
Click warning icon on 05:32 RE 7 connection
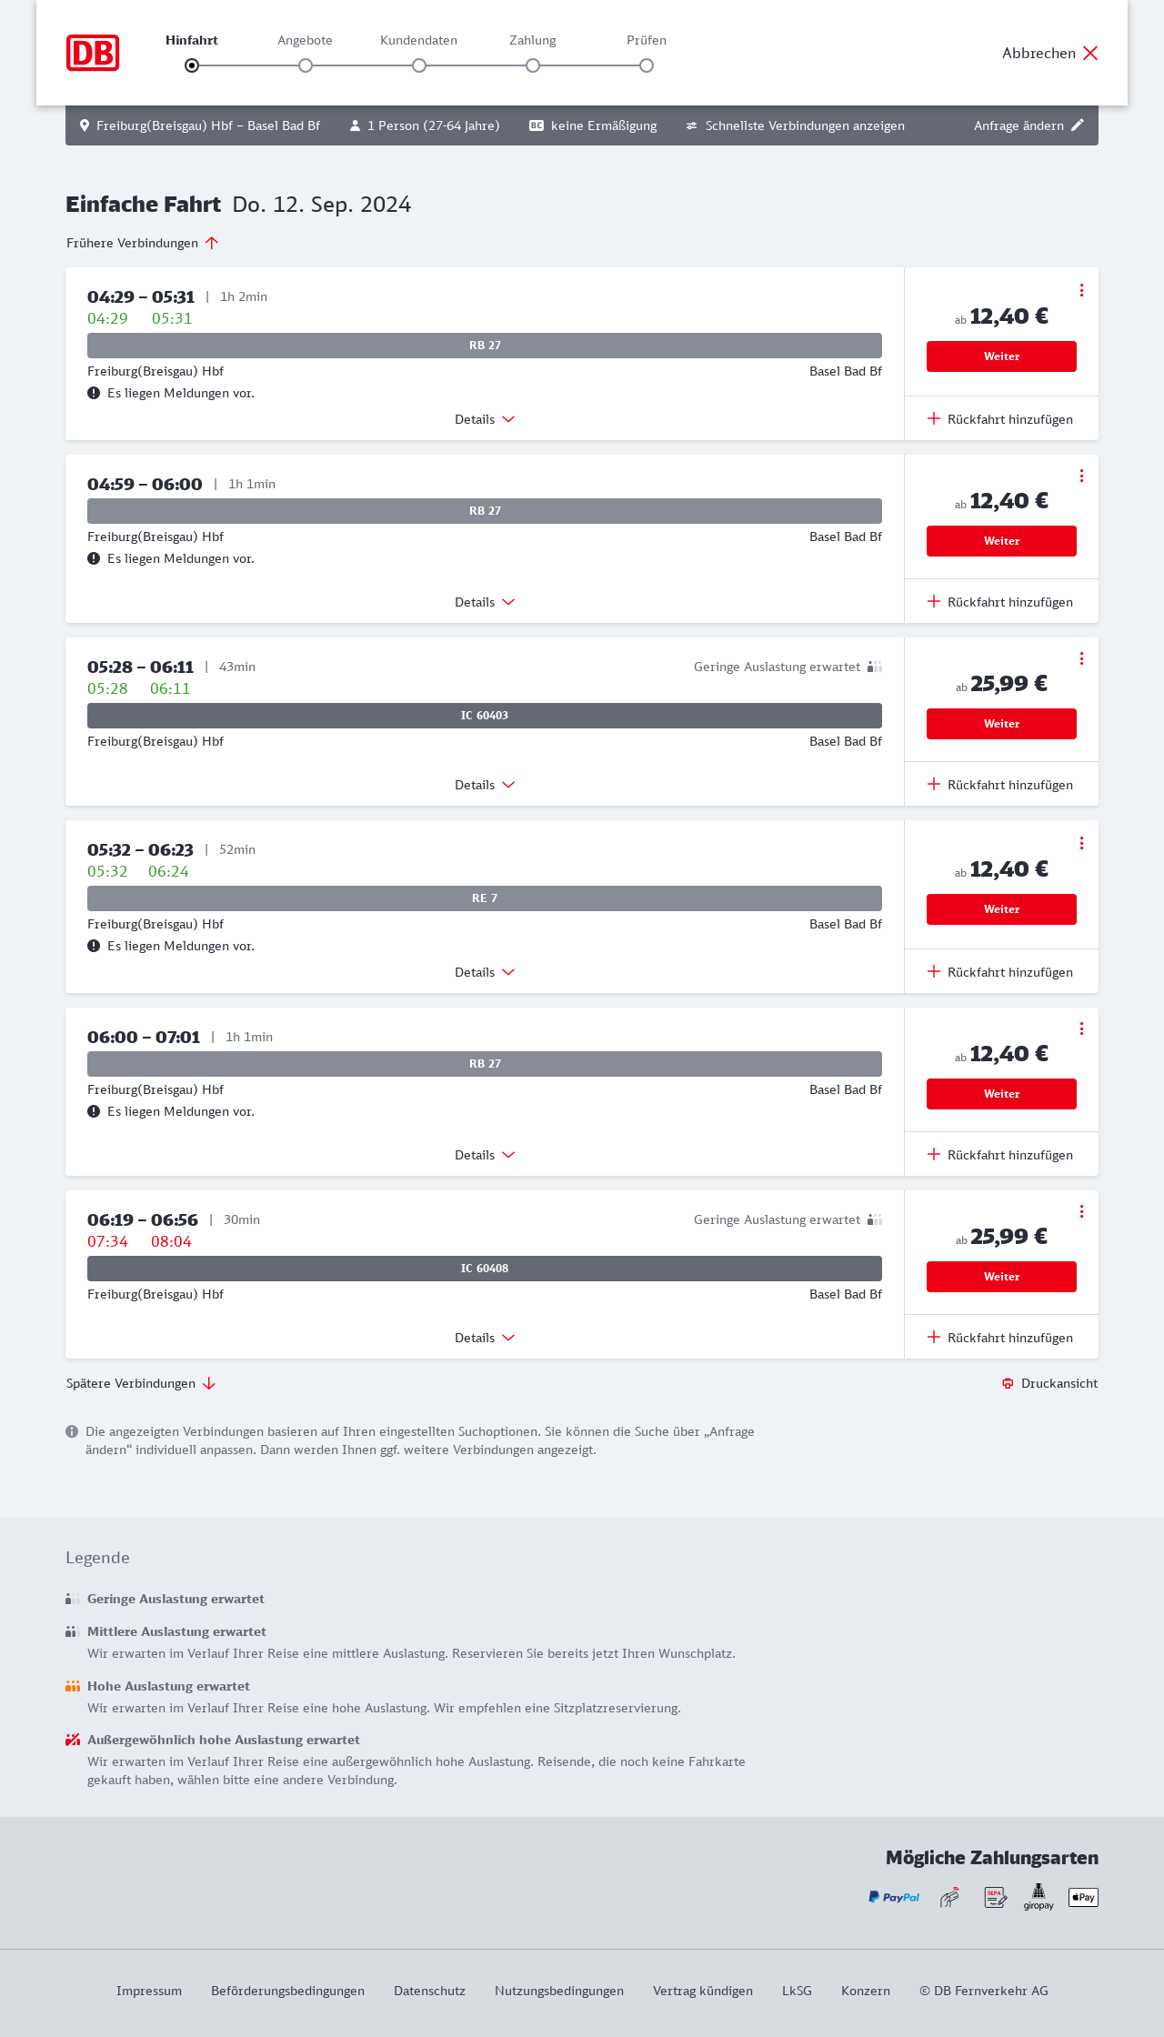point(94,946)
